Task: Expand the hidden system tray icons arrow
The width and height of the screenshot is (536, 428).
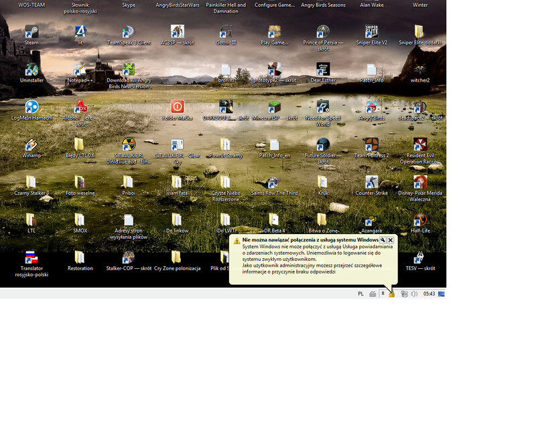Action: pos(383,294)
